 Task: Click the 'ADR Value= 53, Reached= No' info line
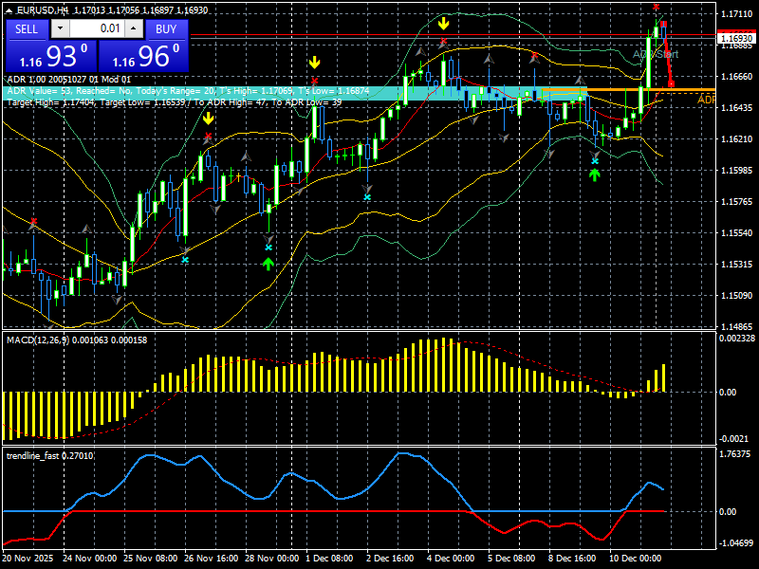(188, 90)
